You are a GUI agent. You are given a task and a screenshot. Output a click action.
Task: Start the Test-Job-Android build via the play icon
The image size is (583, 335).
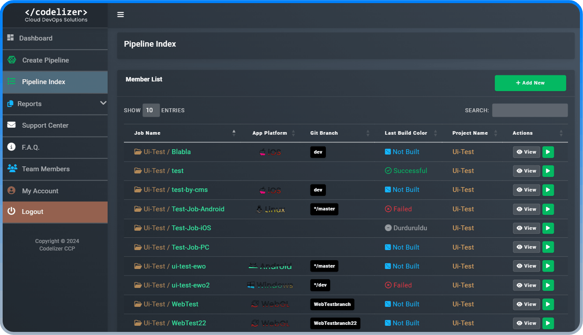pos(548,209)
